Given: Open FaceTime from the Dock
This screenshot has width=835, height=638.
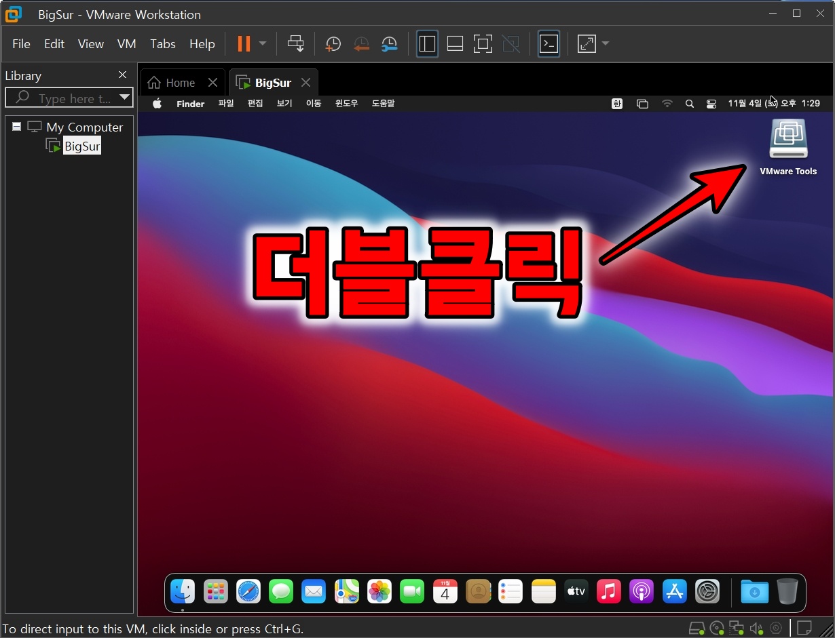Looking at the screenshot, I should (x=412, y=591).
